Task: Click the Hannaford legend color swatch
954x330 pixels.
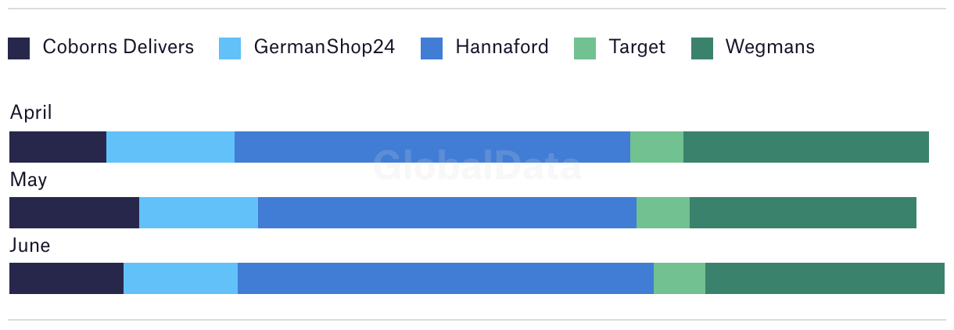Action: pyautogui.click(x=432, y=48)
